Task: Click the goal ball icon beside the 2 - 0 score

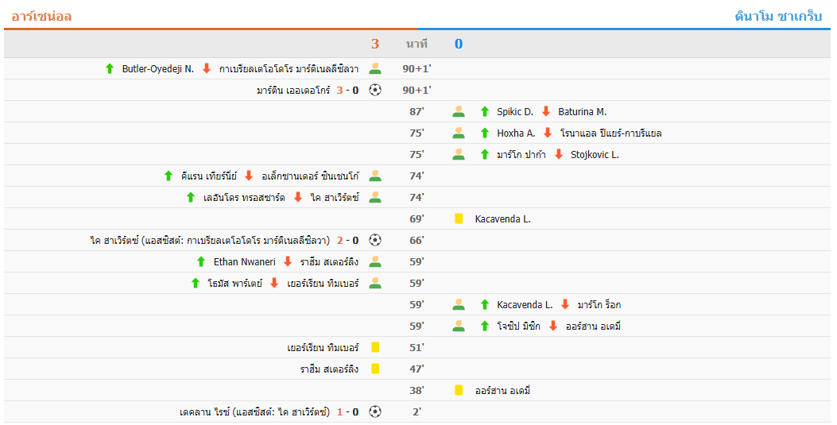Action: [375, 240]
